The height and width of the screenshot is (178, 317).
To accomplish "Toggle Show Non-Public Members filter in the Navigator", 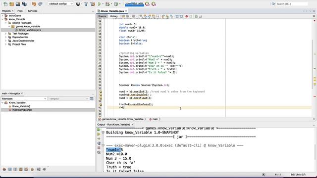I will point(21,169).
